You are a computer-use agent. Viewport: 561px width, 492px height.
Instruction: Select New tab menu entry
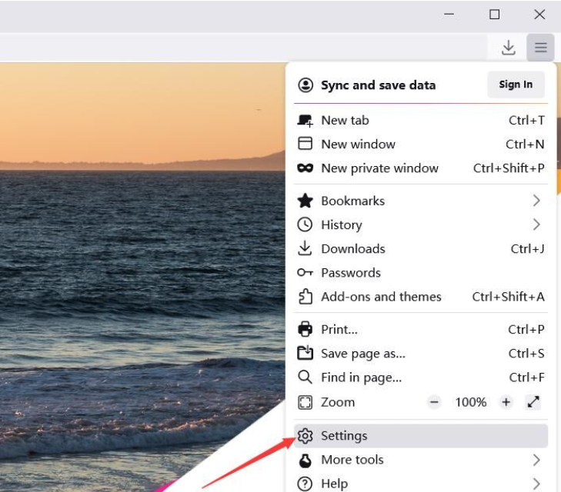[345, 120]
